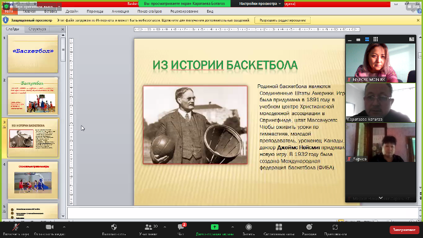Open the Design ribbon tab

pyautogui.click(x=72, y=12)
